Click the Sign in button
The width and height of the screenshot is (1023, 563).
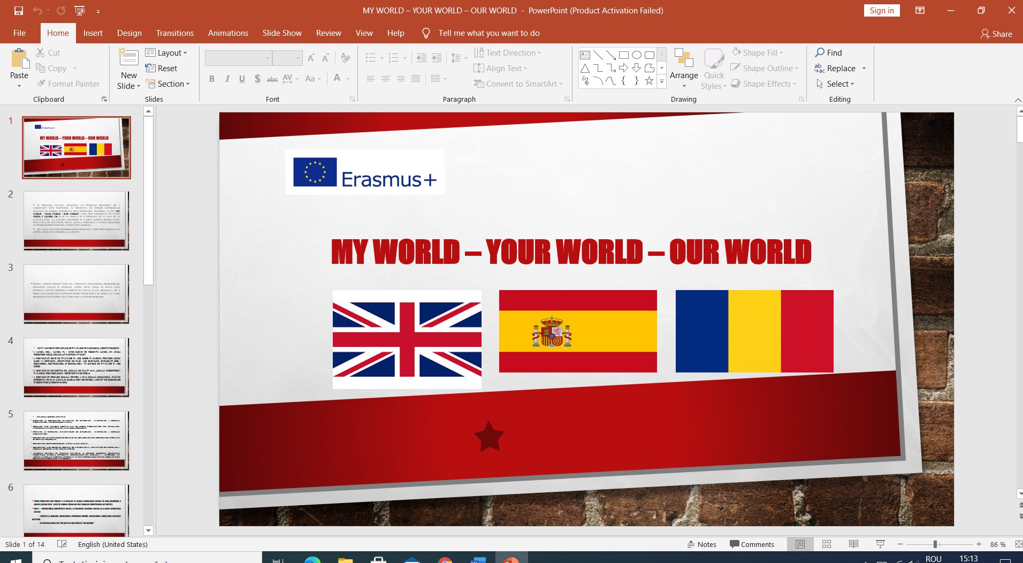[881, 11]
